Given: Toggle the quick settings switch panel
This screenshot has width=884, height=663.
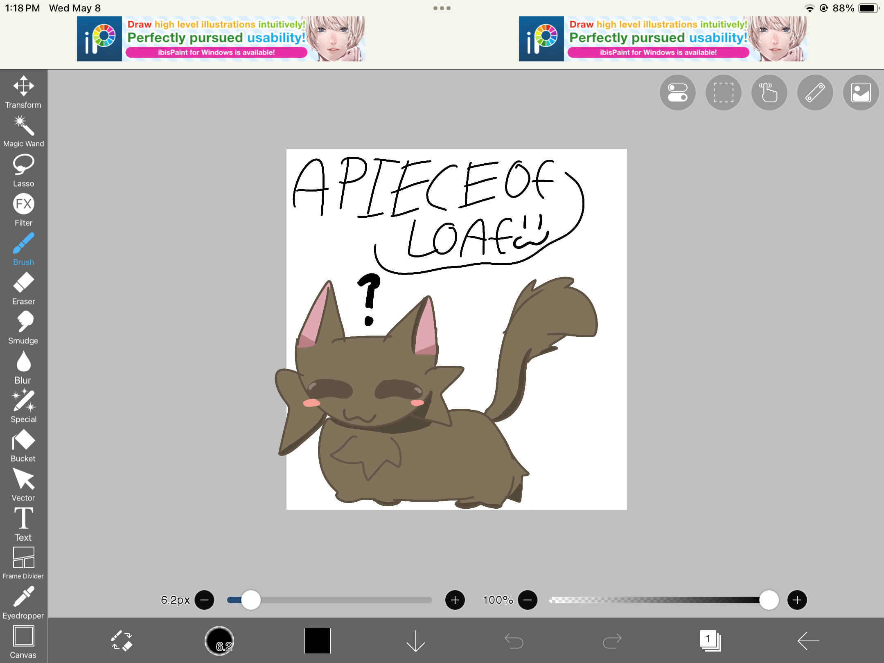Looking at the screenshot, I should [677, 92].
